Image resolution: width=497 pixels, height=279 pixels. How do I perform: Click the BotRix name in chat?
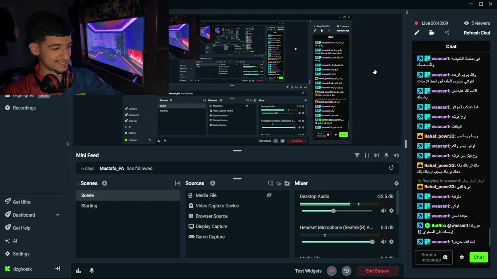(438, 226)
